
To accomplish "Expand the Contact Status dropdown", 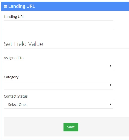I will coord(58,104).
